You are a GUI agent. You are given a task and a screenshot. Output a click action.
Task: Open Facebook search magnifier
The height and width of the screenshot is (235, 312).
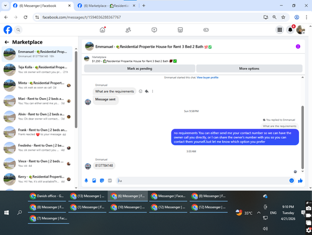18,30
